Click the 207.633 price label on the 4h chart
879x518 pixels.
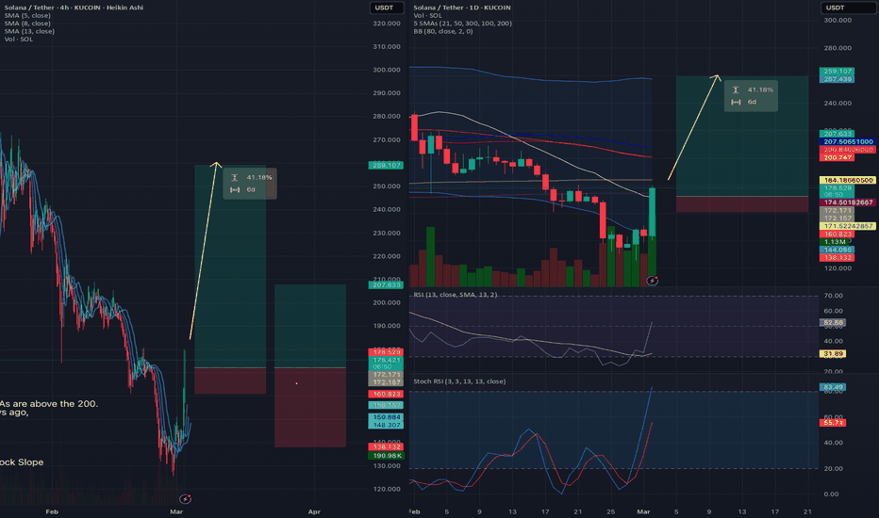point(386,285)
